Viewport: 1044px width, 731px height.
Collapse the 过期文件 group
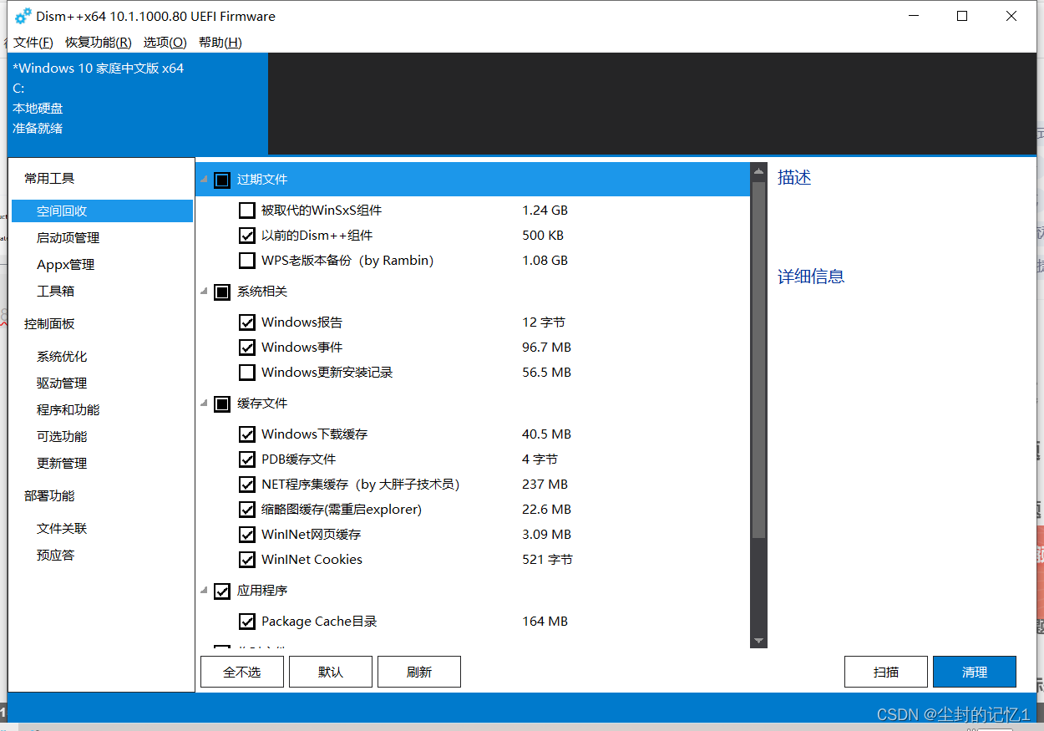(x=202, y=179)
